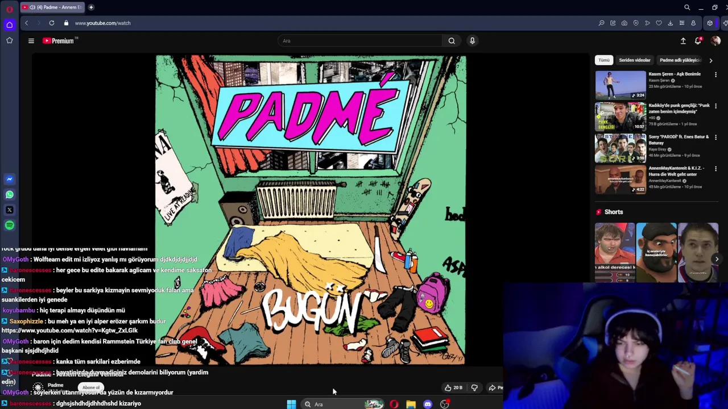Image resolution: width=728 pixels, height=409 pixels.
Task: Open the Opera main menu logo
Action: tap(9, 9)
